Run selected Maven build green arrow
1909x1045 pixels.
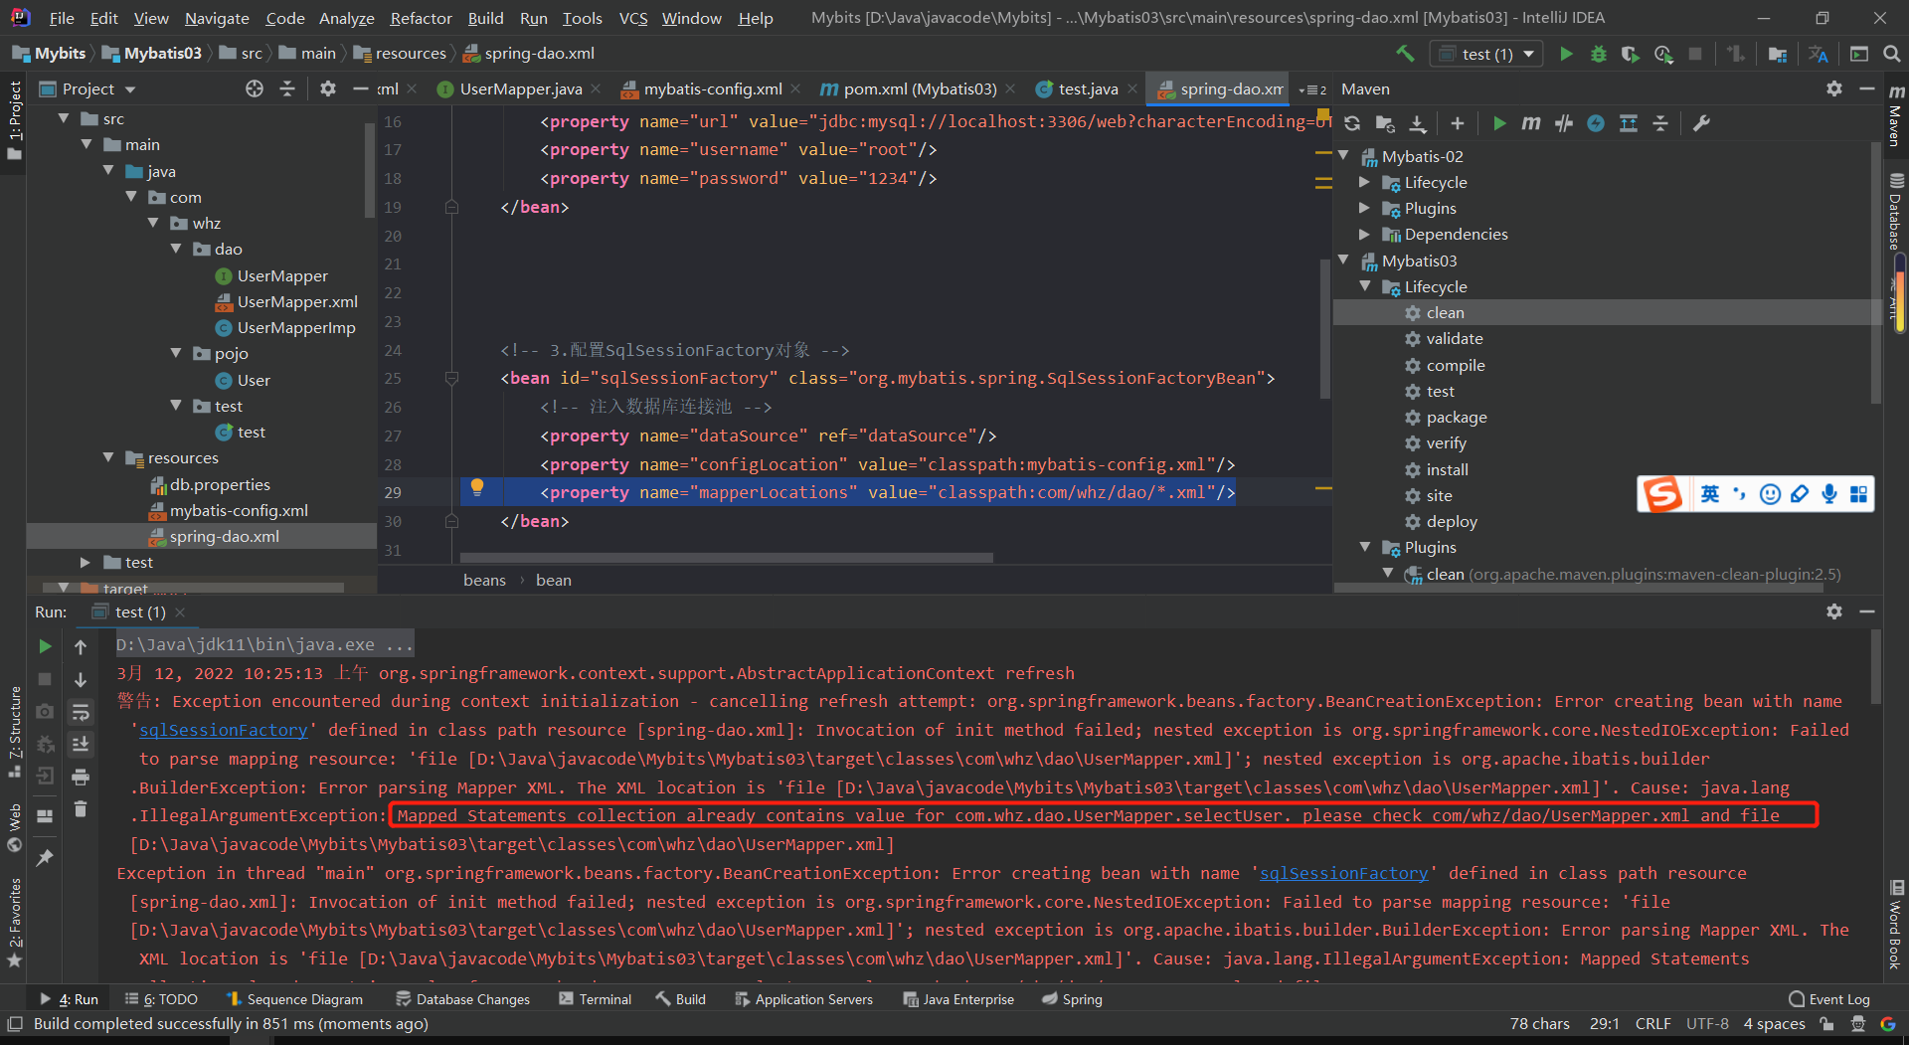point(1498,123)
